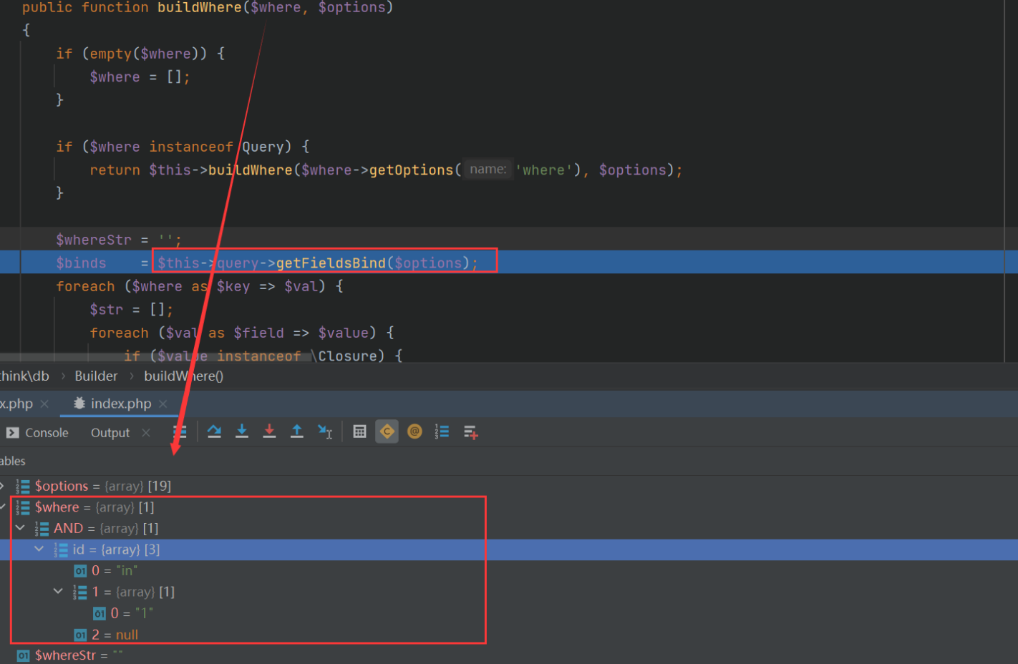Click the $key variable in outer foreach

233,286
